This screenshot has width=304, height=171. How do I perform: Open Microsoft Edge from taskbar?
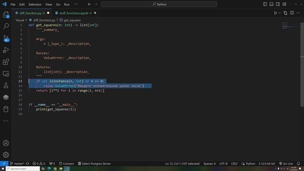pyautogui.click(x=49, y=169)
